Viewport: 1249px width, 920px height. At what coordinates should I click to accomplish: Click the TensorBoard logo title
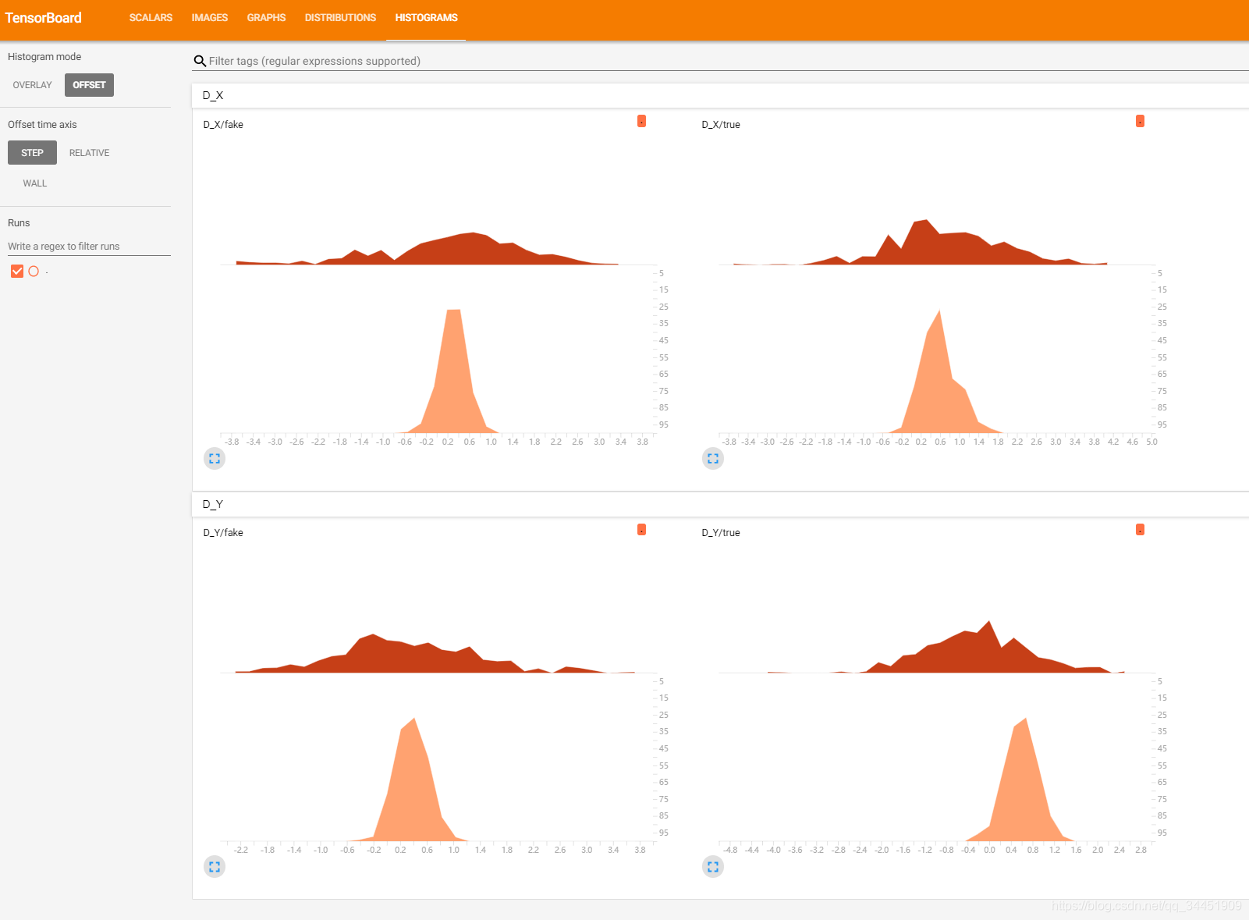(43, 18)
